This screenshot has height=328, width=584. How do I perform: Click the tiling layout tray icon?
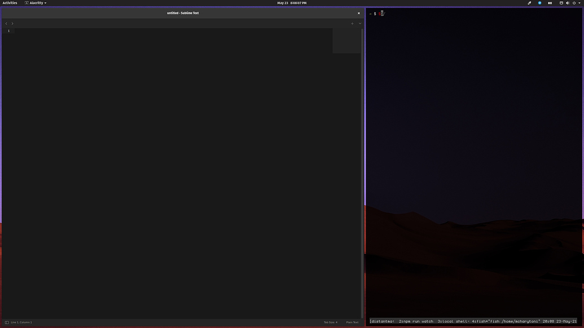[550, 3]
